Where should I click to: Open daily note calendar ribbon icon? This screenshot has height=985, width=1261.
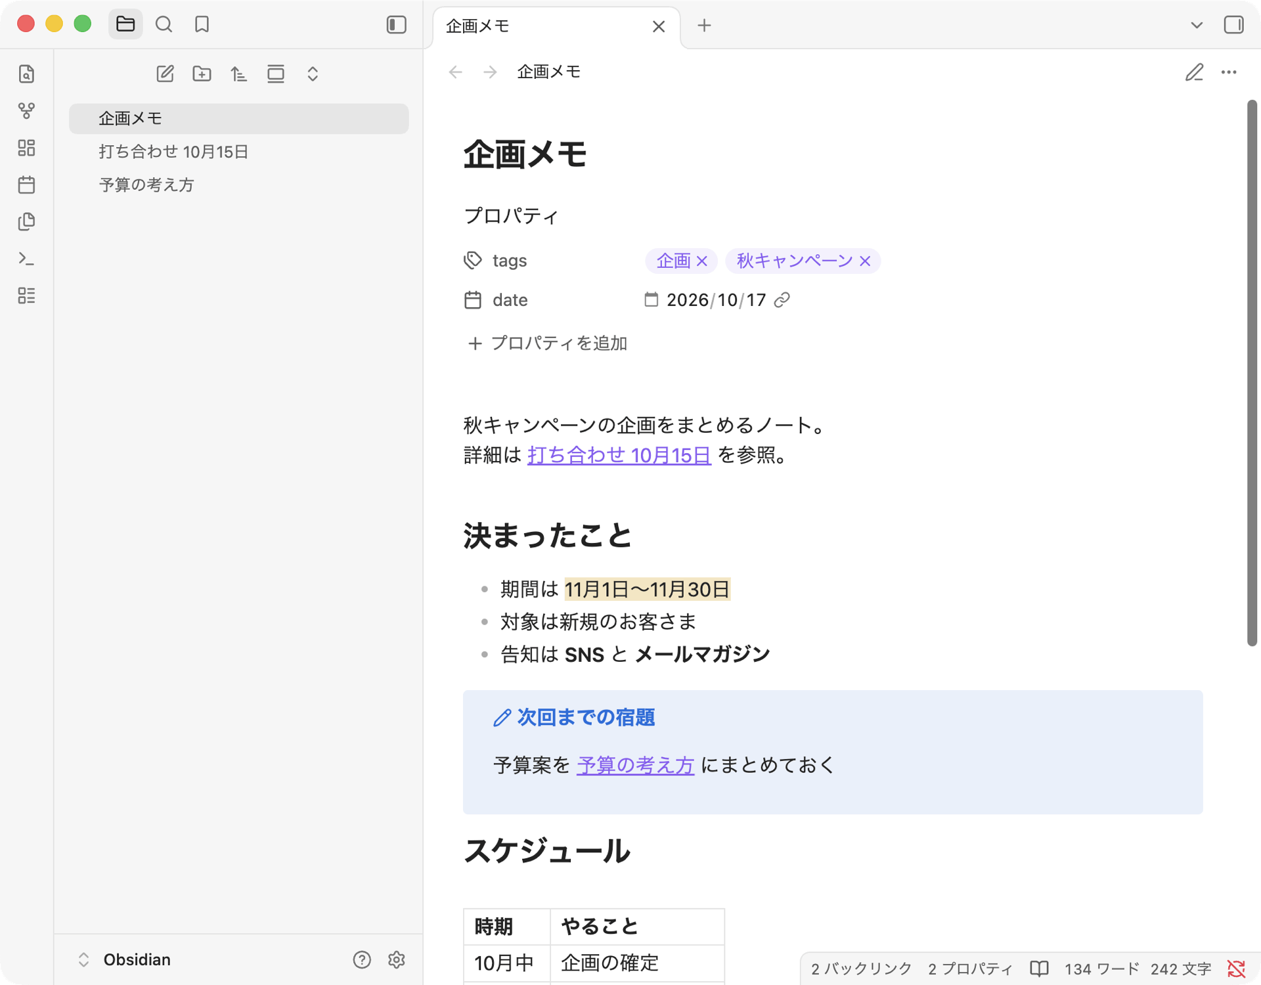[x=26, y=185]
